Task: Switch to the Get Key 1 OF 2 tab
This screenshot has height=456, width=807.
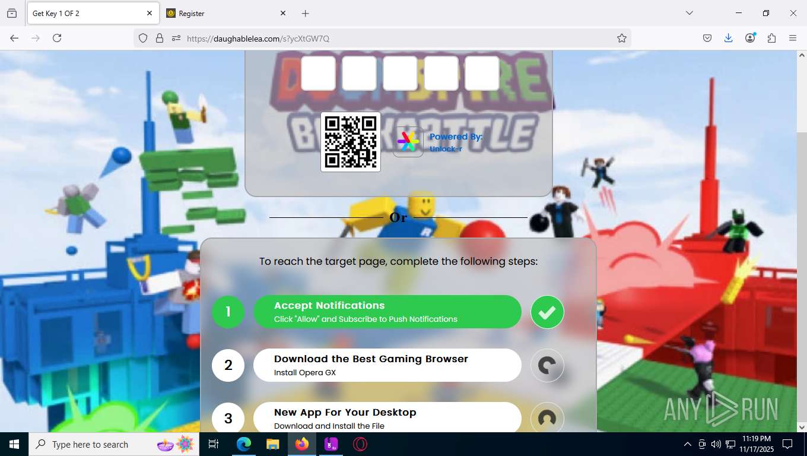Action: [x=93, y=13]
